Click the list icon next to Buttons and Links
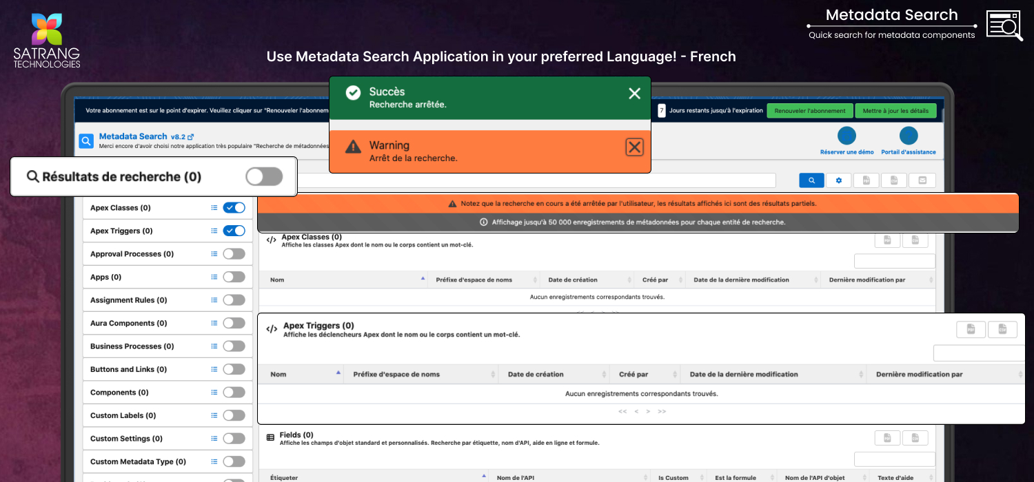 coord(214,369)
